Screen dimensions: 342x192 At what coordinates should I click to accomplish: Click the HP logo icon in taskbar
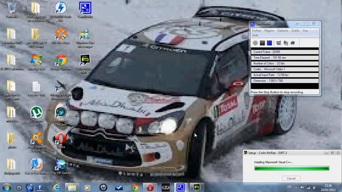click(103, 187)
